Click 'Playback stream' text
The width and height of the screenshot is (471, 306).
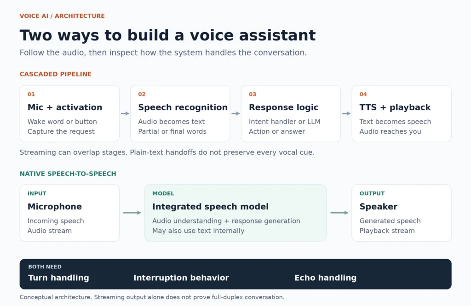(x=387, y=231)
